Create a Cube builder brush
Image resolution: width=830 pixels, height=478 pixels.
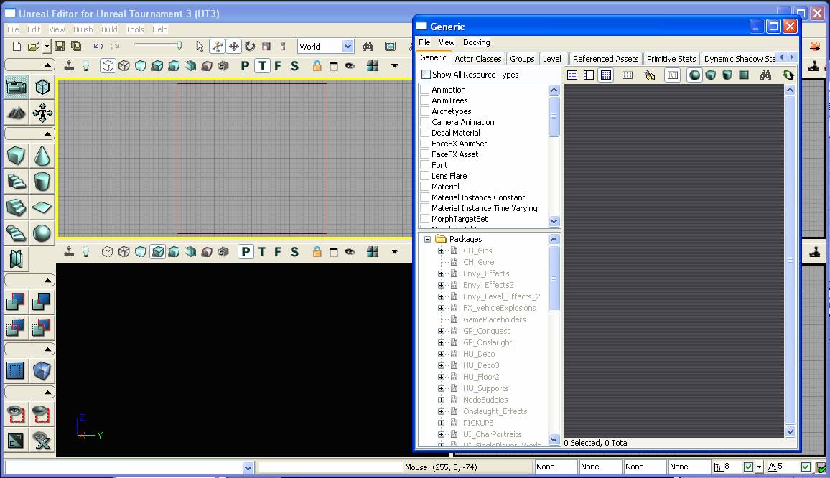click(x=17, y=156)
